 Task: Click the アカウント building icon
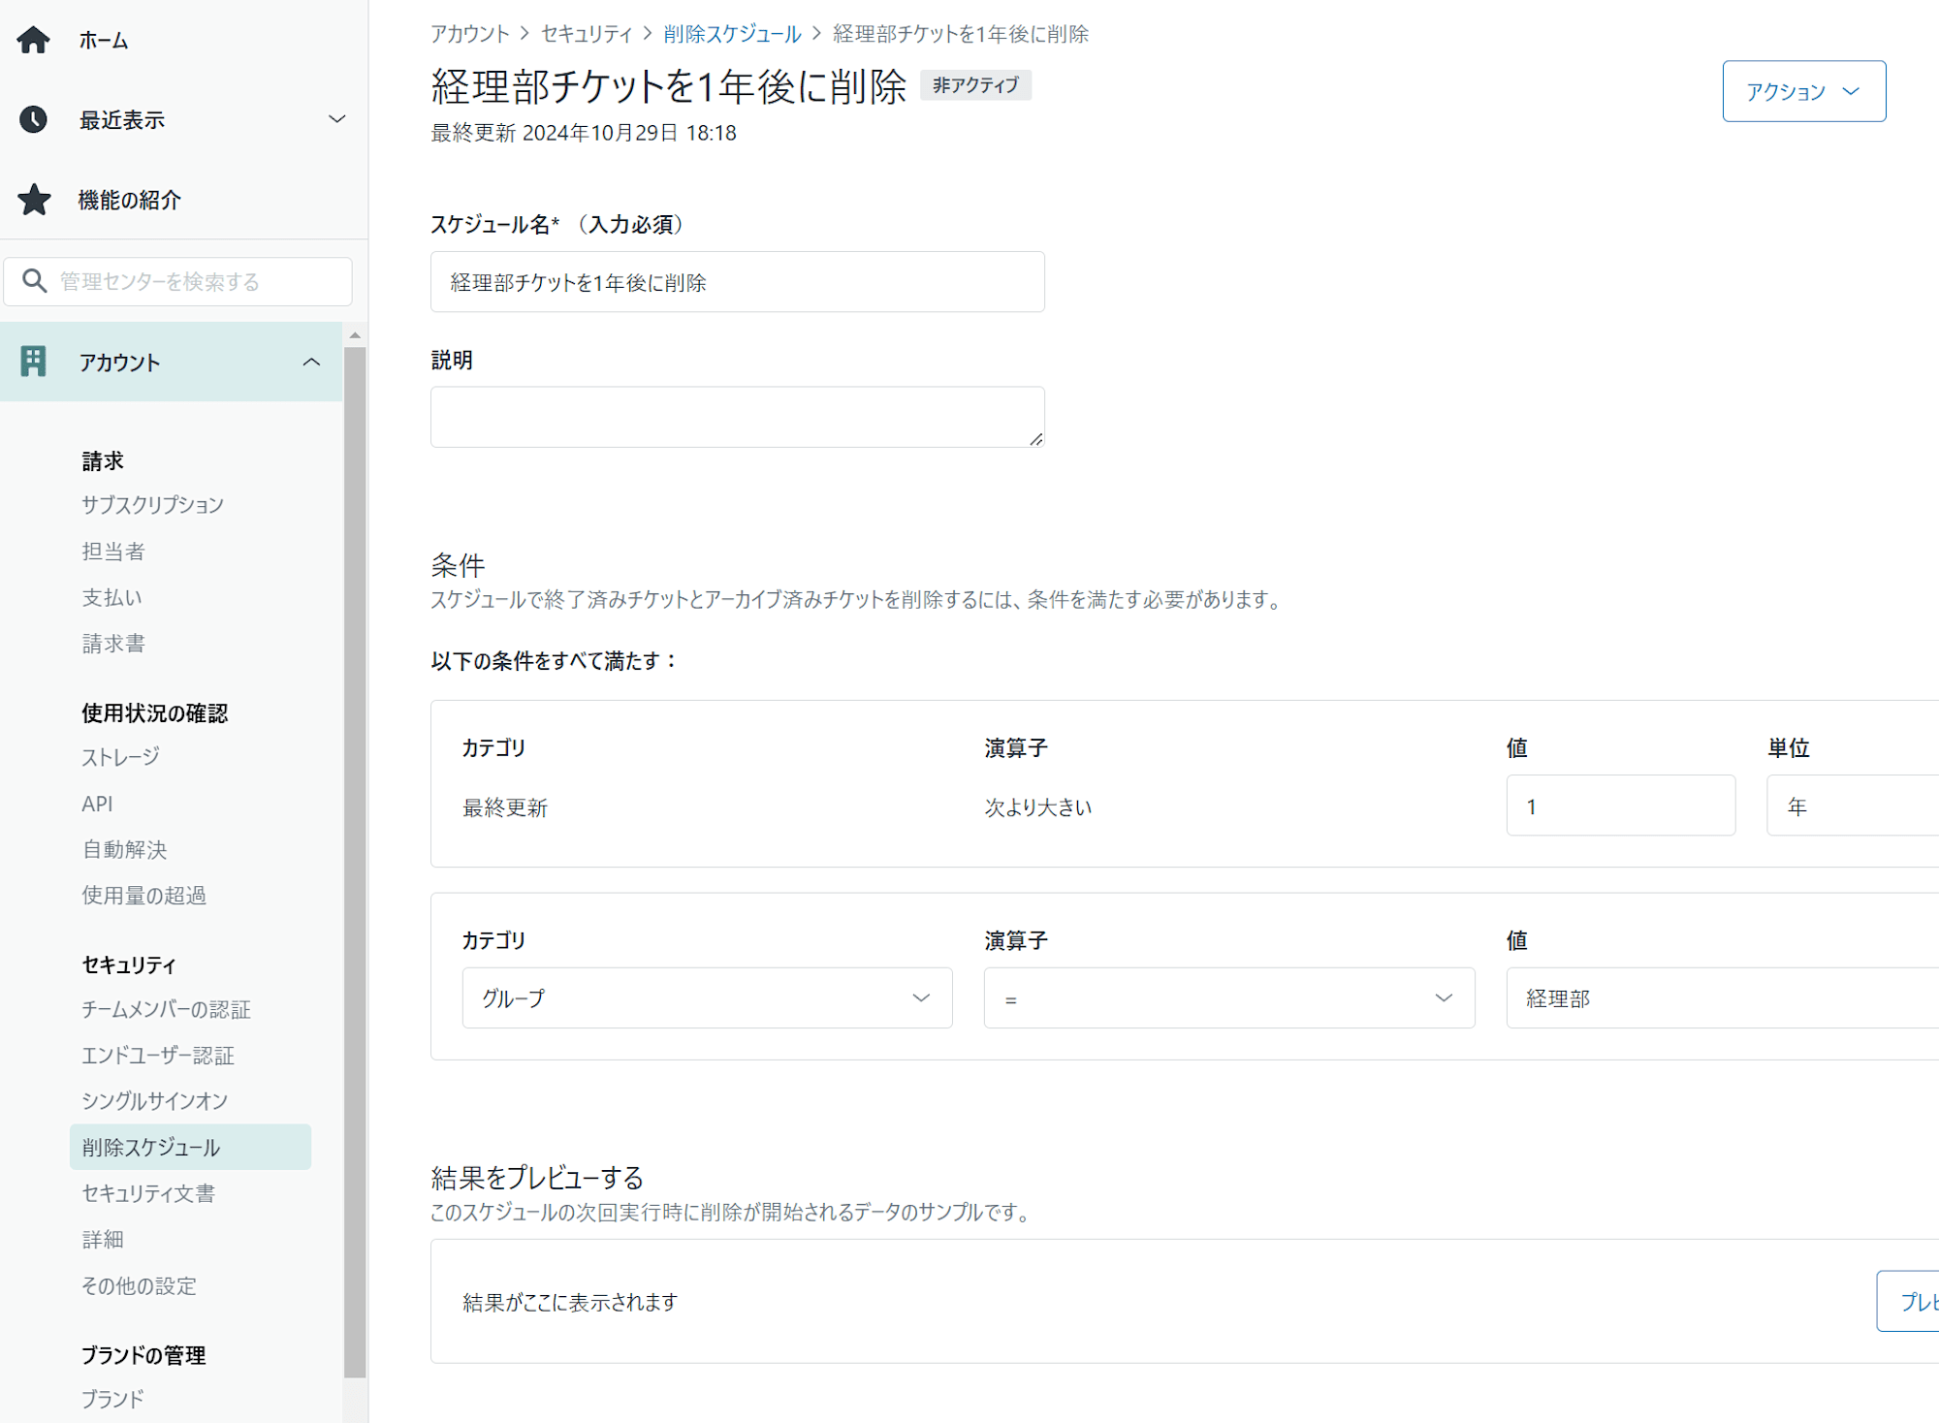pyautogui.click(x=33, y=362)
